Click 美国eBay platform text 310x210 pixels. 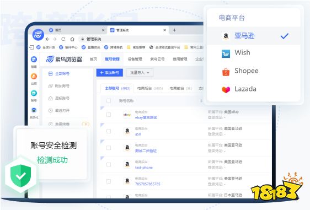pos(231,112)
